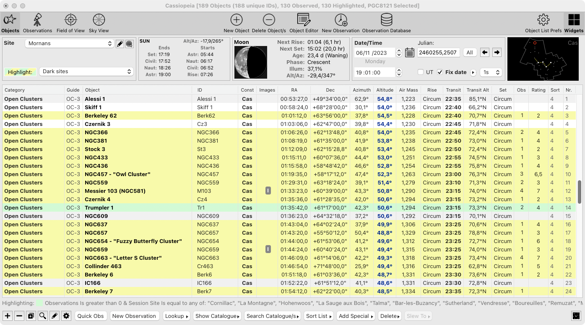Open Object List Prefs gear
This screenshot has height=325, width=585.
coord(543,23)
